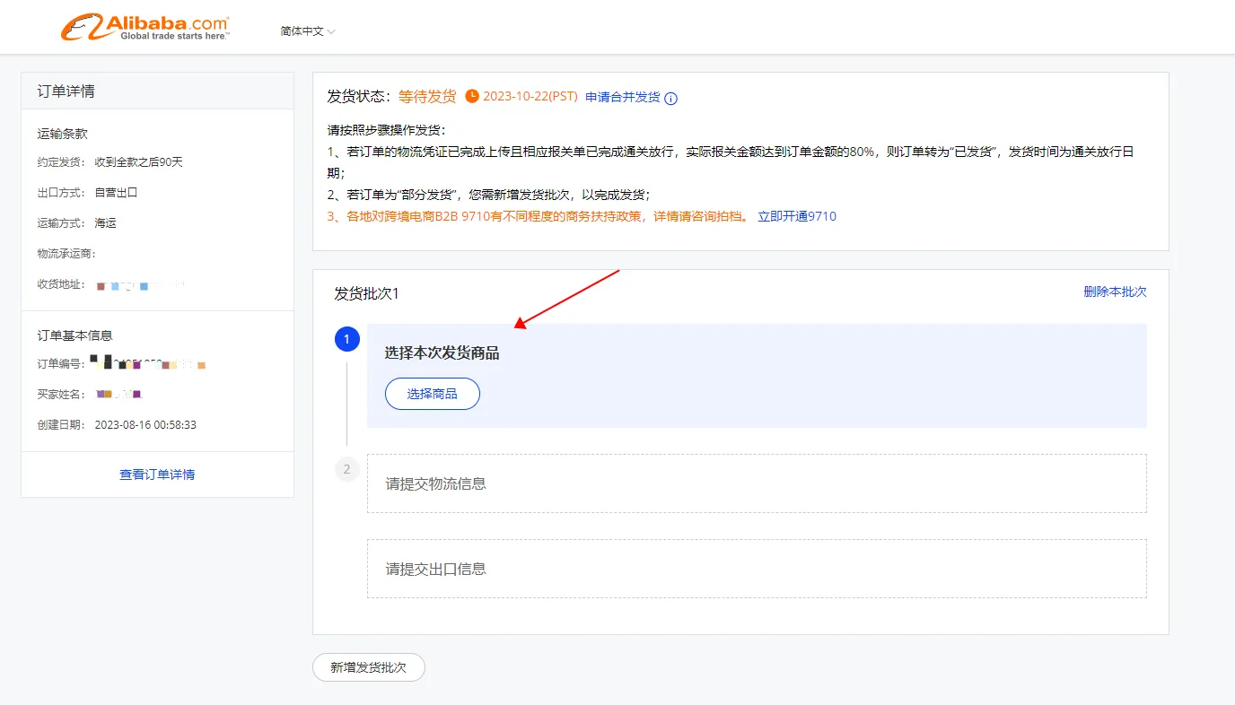Click the info icon beside 申请合并发货

pos(670,99)
